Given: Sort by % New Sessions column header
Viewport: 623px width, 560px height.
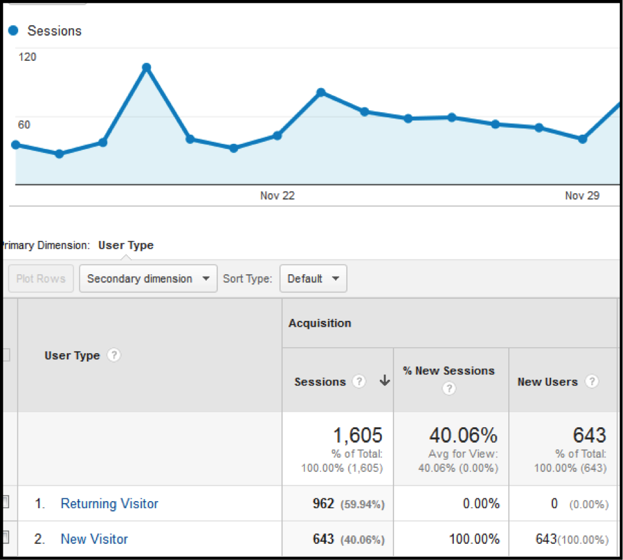Looking at the screenshot, I should pos(449,371).
